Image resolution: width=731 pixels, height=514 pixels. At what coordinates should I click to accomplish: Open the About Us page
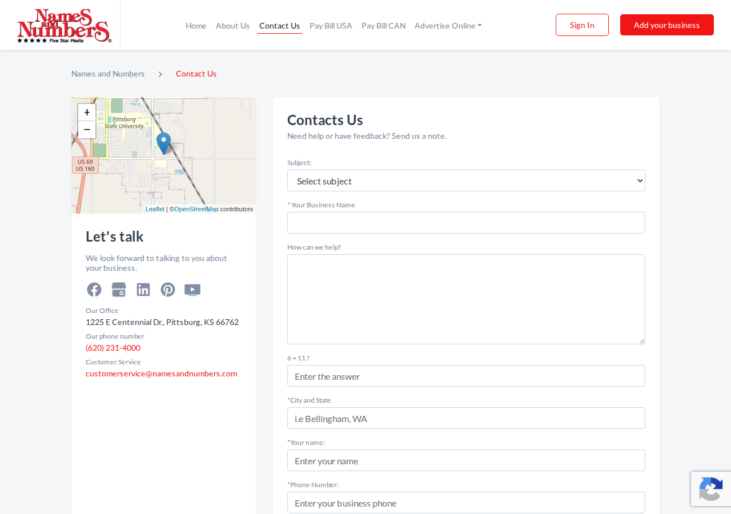pos(232,26)
